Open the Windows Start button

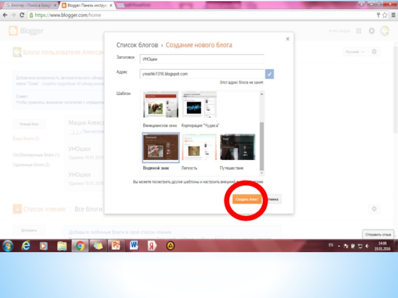tap(8, 246)
